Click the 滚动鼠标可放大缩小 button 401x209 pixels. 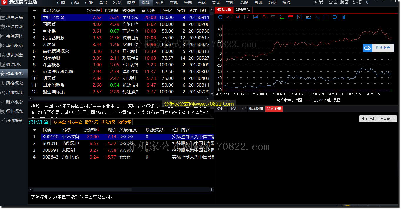(378, 119)
